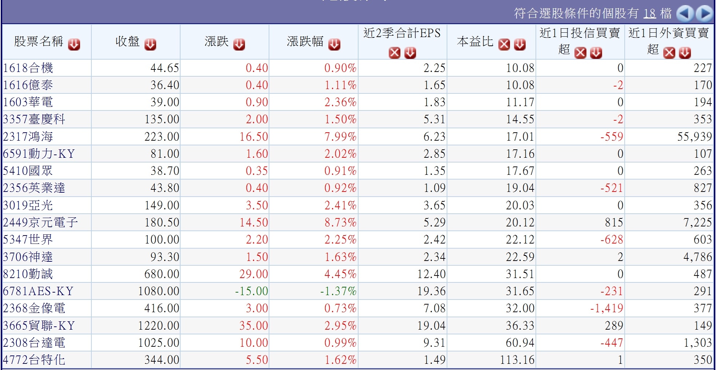Sort by 股票名稱 using the arrow icon
Screen dimensions: 716x370
74,44
